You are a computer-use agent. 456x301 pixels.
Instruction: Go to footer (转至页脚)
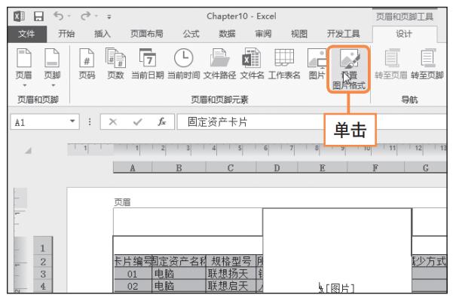[427, 64]
